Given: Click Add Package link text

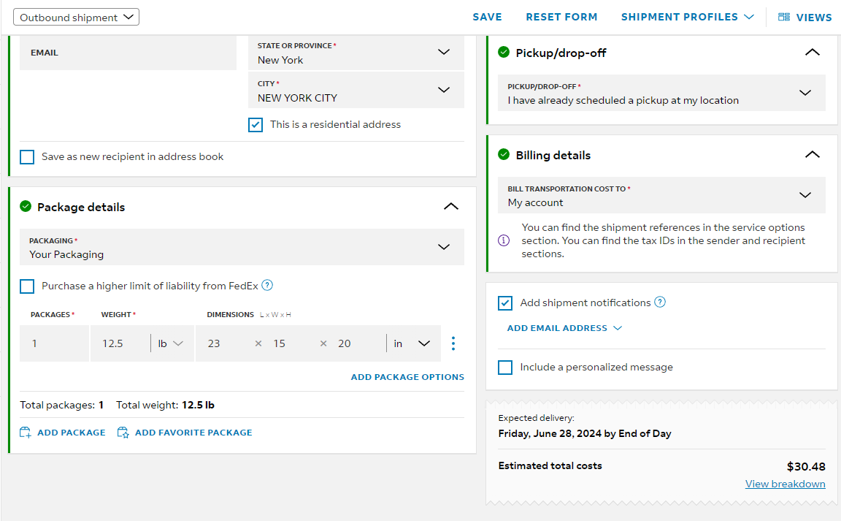Looking at the screenshot, I should coord(72,433).
